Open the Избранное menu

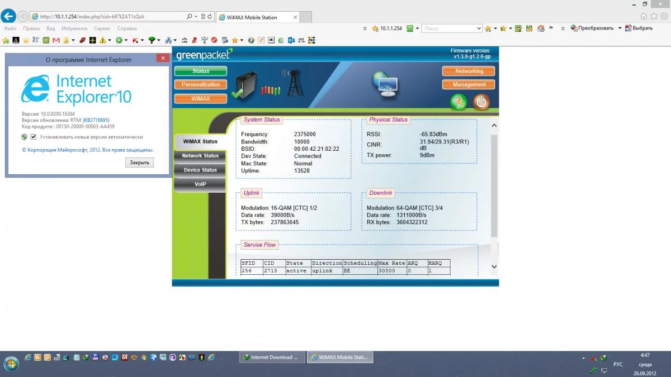[74, 28]
